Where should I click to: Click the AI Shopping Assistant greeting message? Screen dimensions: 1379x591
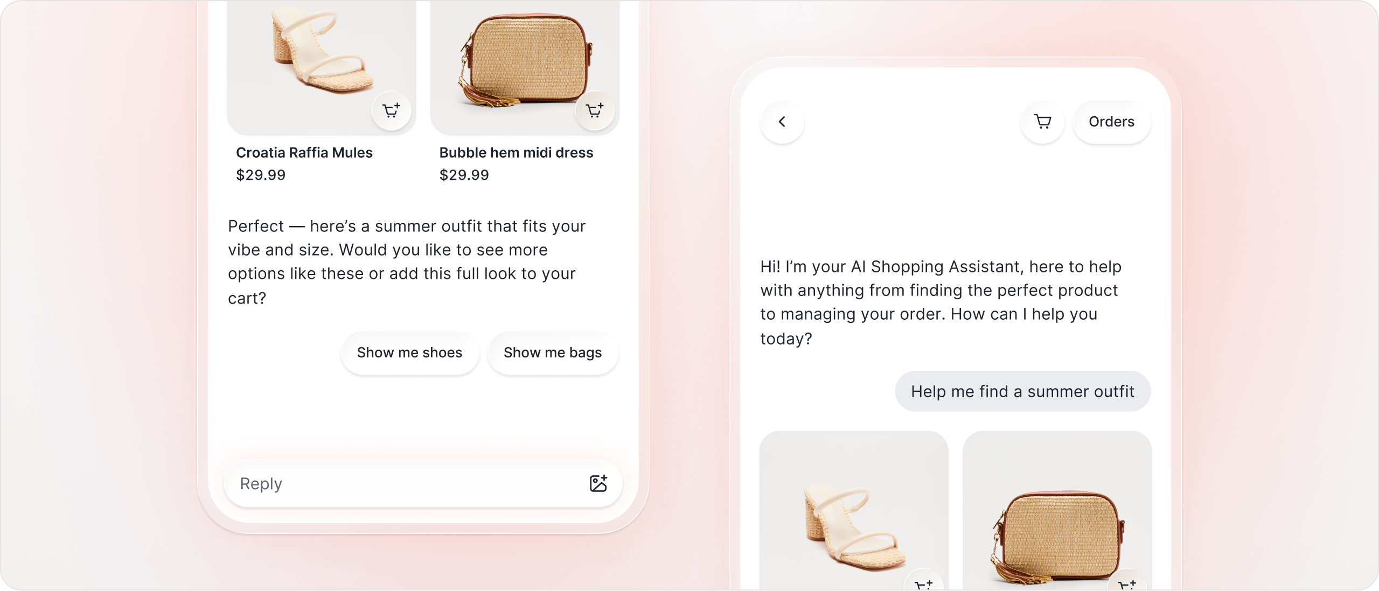pyautogui.click(x=941, y=302)
